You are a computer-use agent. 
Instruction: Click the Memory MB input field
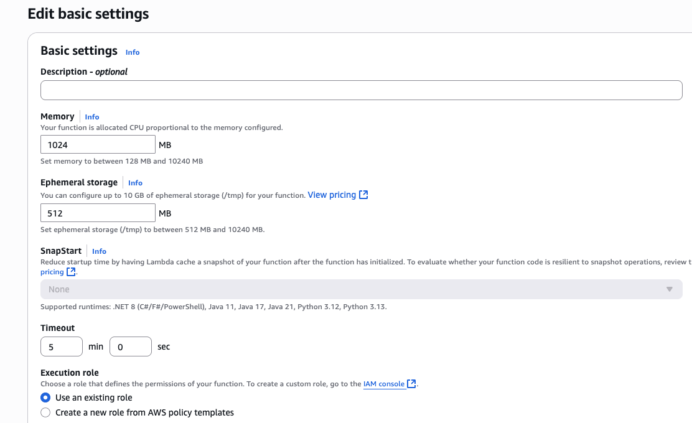tap(98, 145)
